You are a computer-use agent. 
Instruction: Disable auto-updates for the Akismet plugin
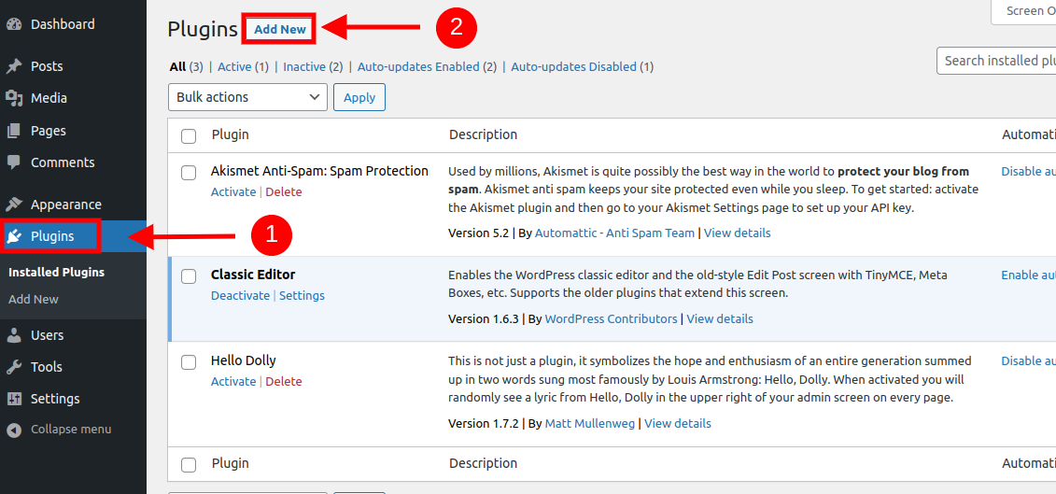[1028, 171]
